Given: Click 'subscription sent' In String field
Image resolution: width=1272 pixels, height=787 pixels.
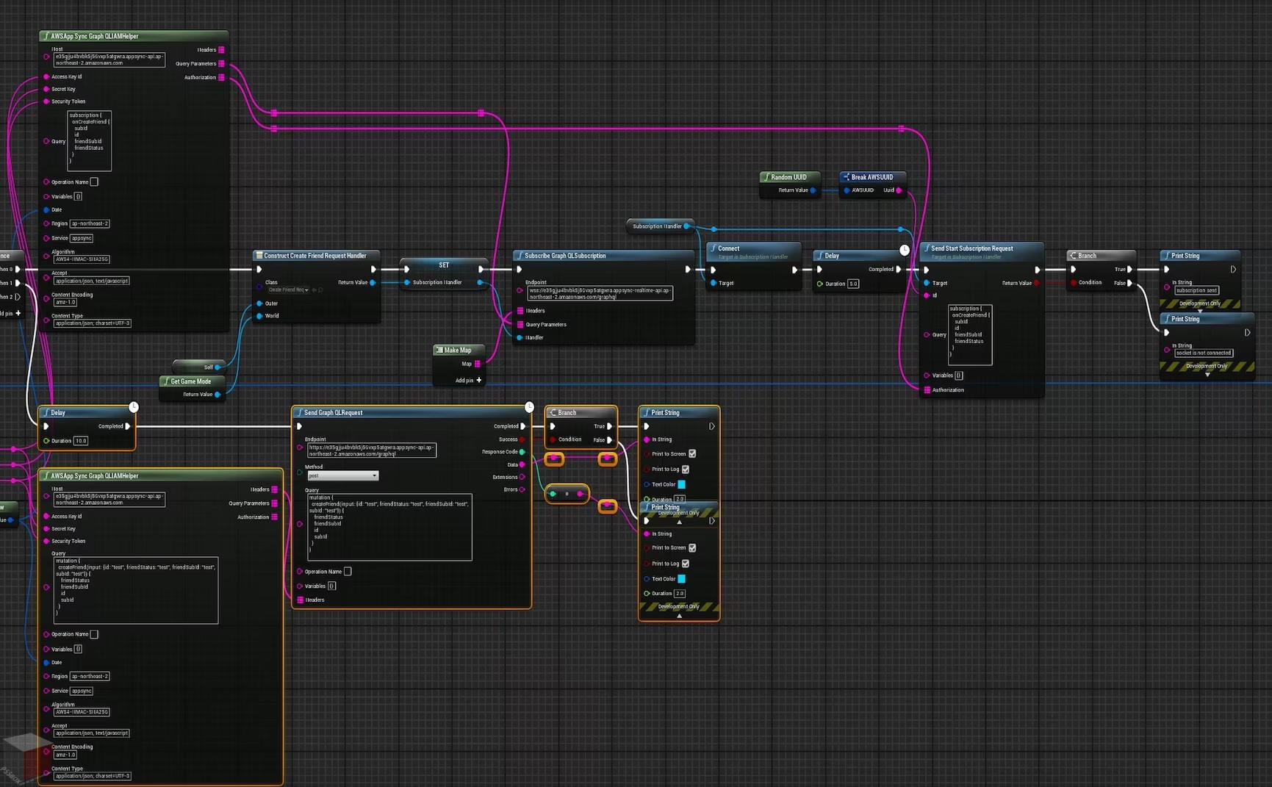Looking at the screenshot, I should tap(1196, 290).
